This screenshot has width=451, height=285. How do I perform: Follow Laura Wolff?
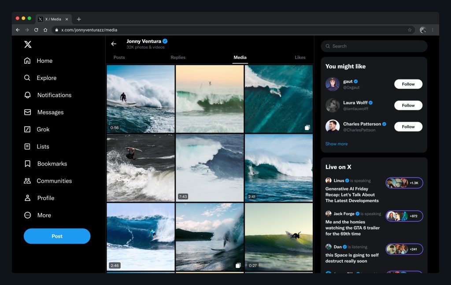[408, 105]
